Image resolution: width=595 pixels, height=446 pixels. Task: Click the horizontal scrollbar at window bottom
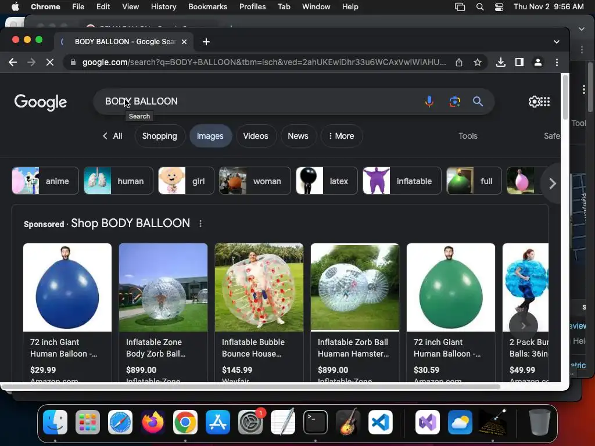(250, 387)
